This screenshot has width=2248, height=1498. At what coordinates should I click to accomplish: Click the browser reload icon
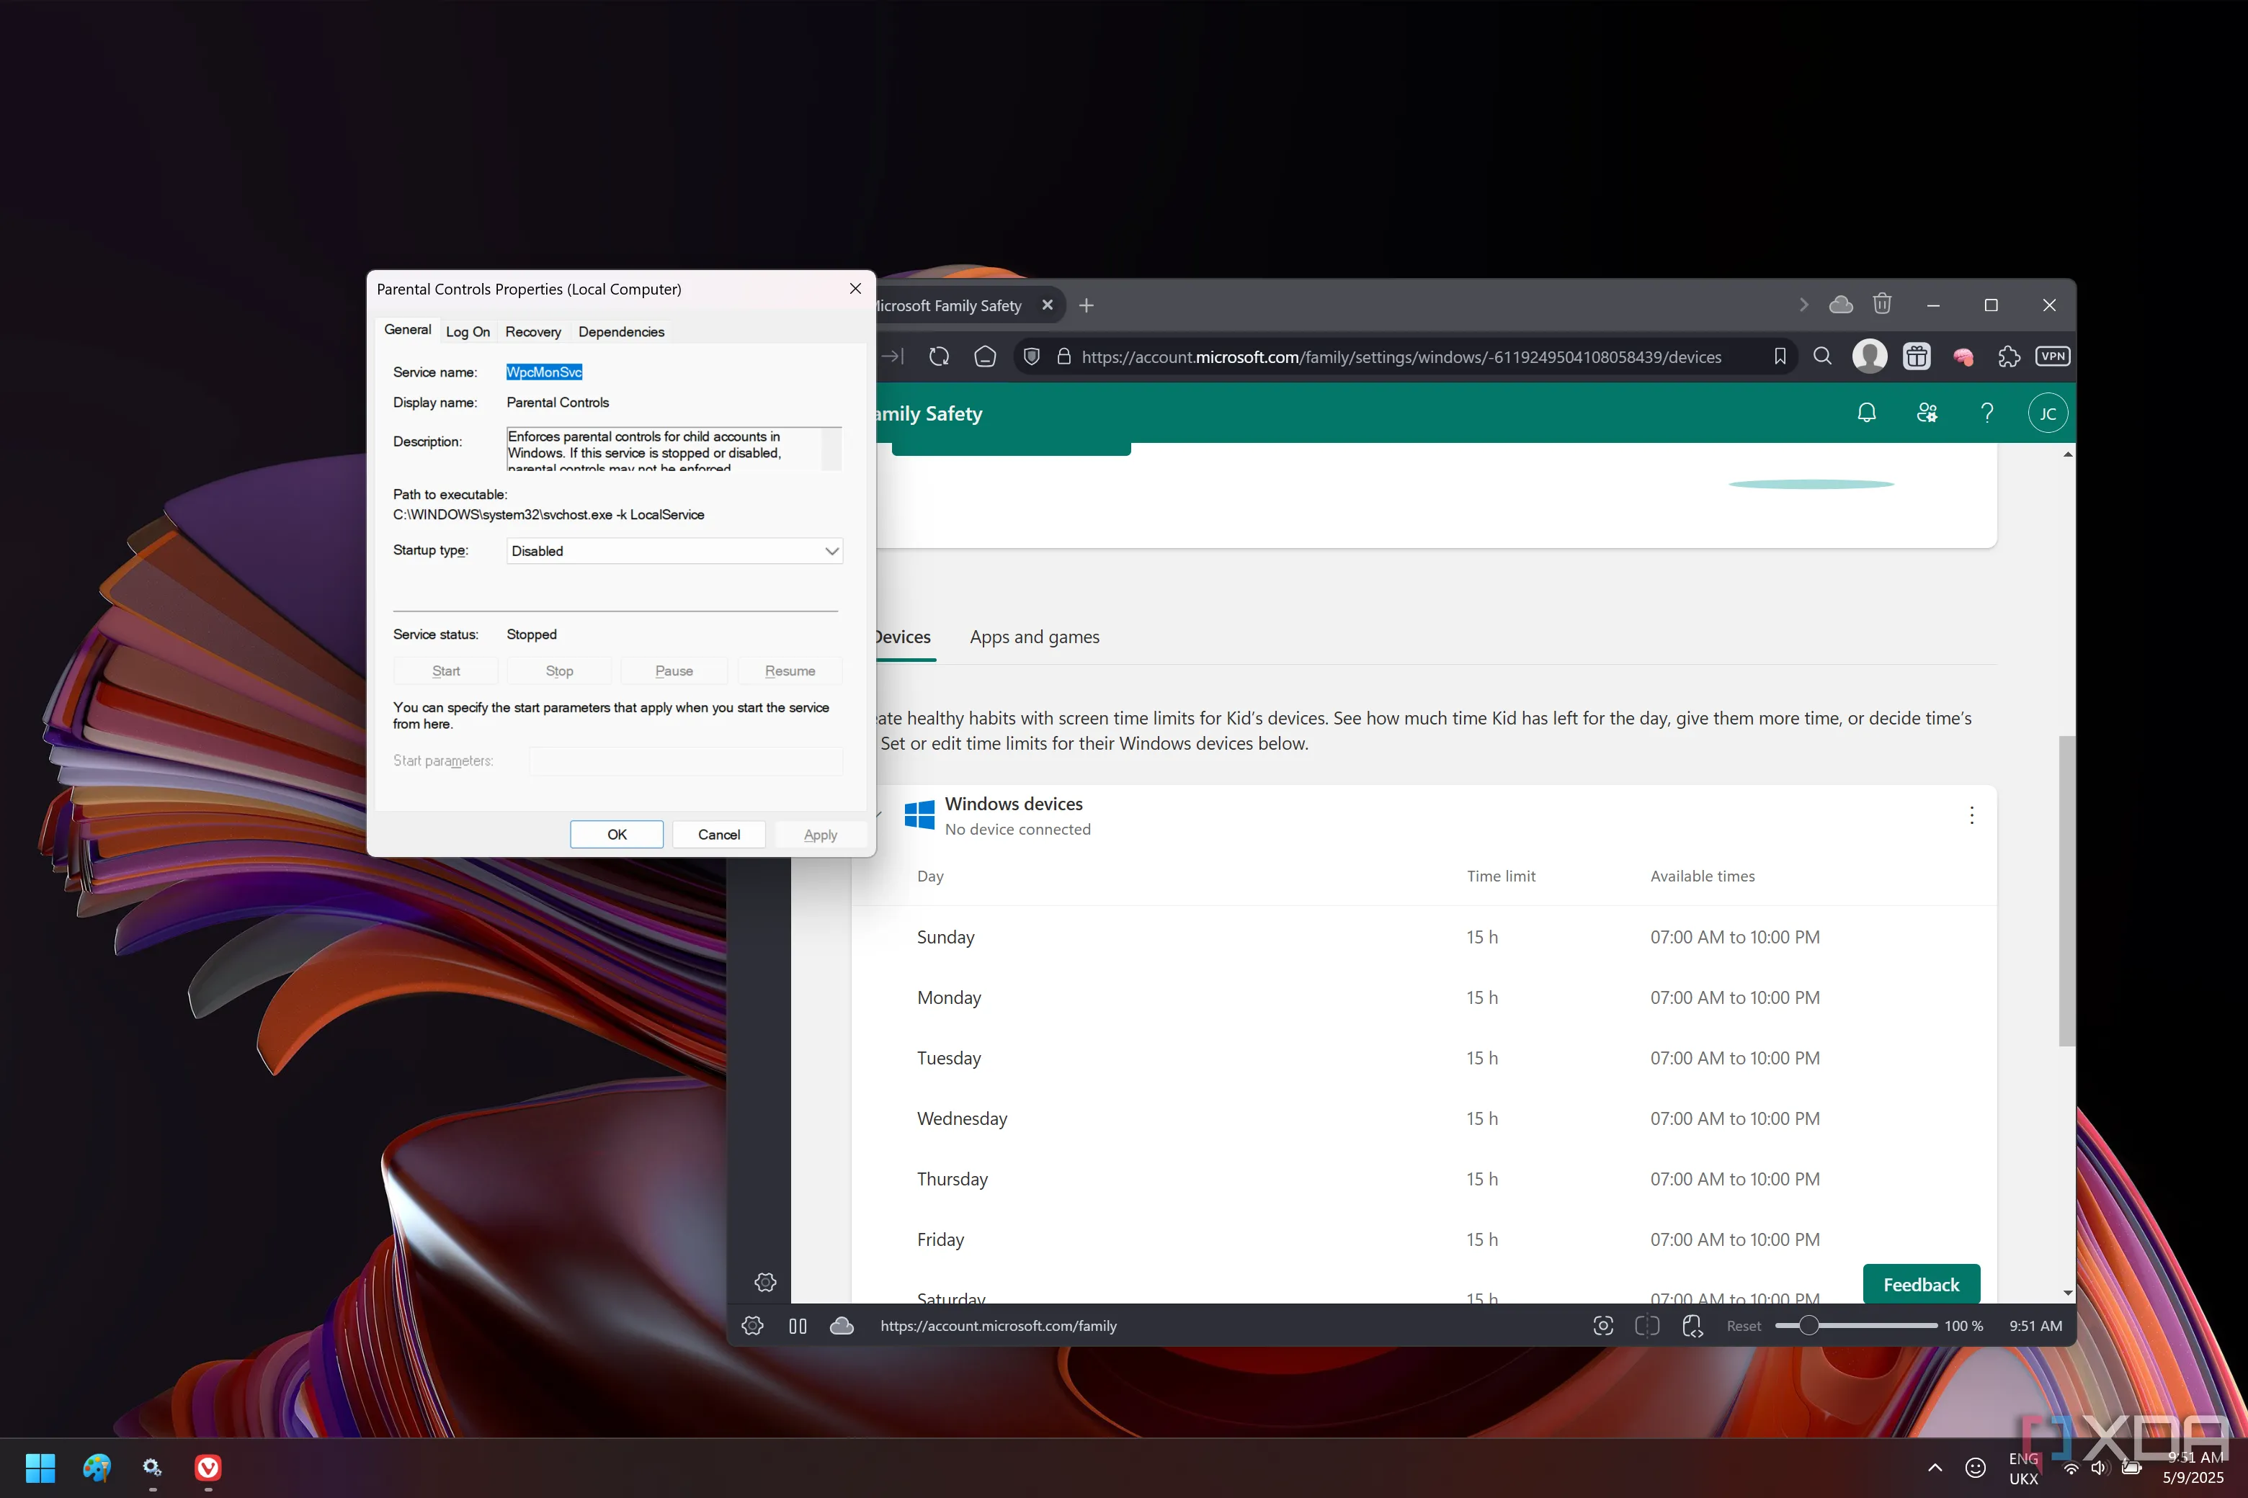(x=939, y=356)
